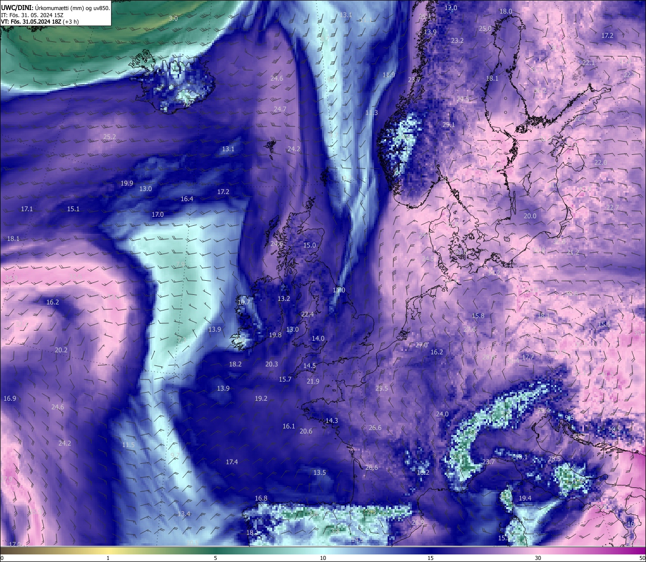Click the map value '20.3'
This screenshot has height=562, width=646.
tap(272, 364)
